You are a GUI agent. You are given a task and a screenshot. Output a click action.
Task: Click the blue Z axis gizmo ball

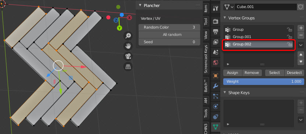pyautogui.click(x=116, y=21)
